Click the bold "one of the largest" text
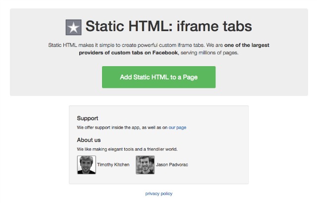The image size is (317, 203). click(x=247, y=45)
